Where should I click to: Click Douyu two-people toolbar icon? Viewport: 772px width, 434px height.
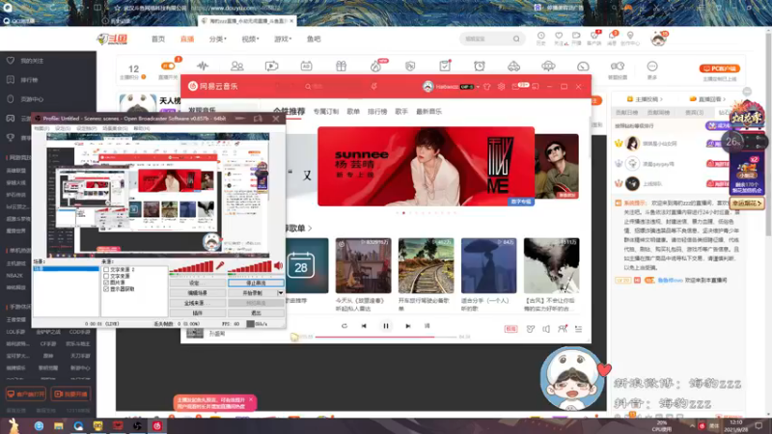click(236, 66)
